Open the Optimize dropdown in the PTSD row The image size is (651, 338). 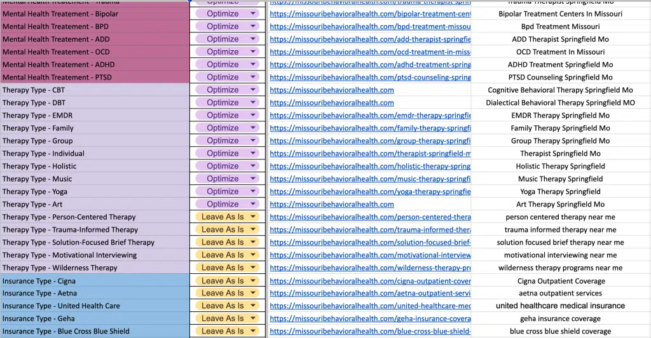(254, 78)
